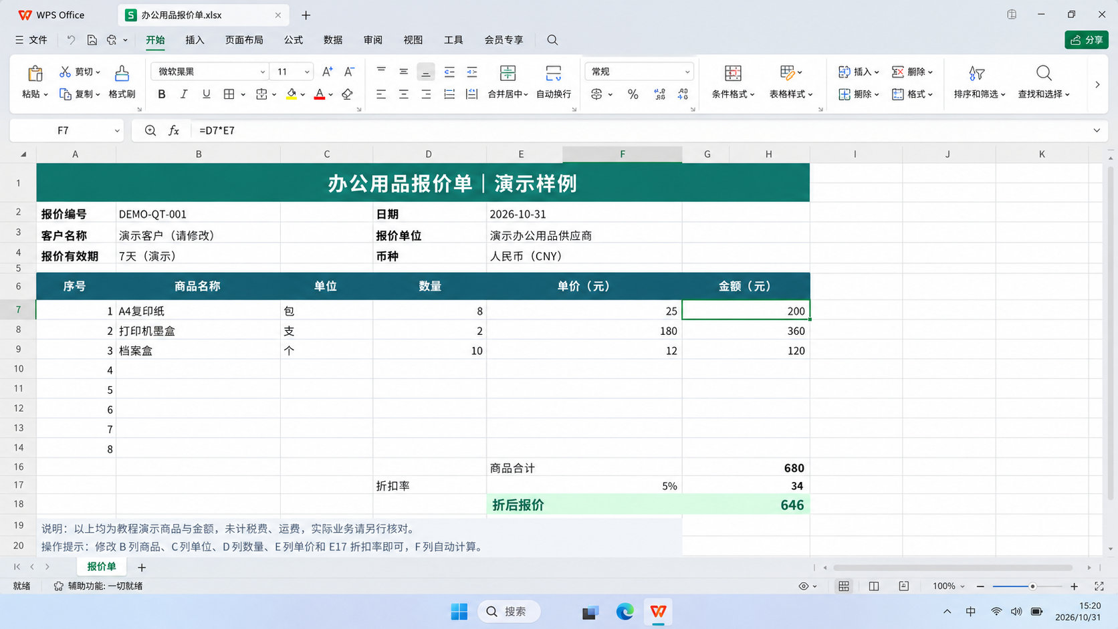The image size is (1118, 629).
Task: Open the 数据 (Data) ribbon tab
Action: 333,40
